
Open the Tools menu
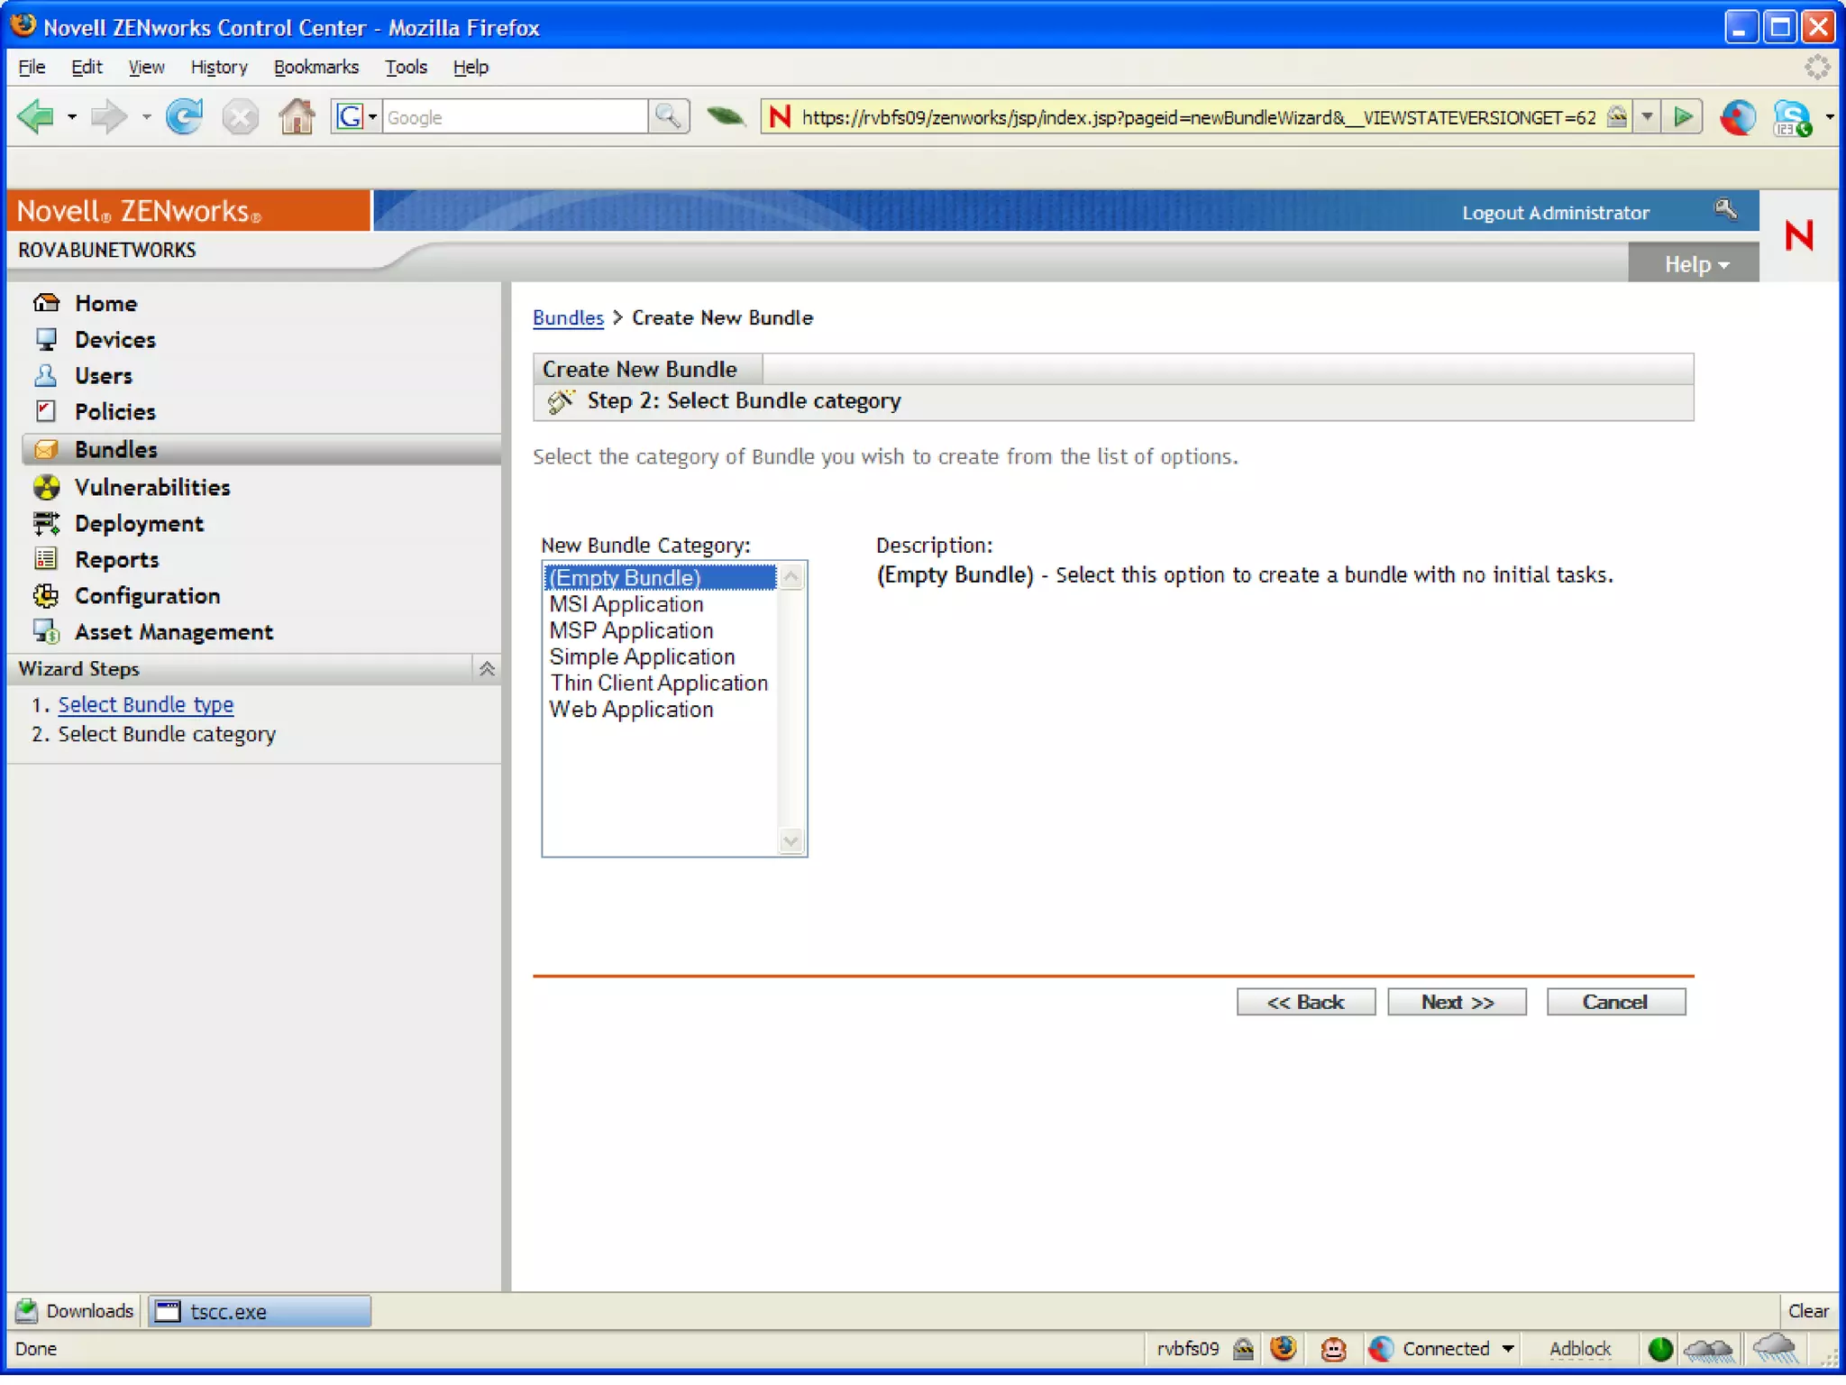[406, 68]
